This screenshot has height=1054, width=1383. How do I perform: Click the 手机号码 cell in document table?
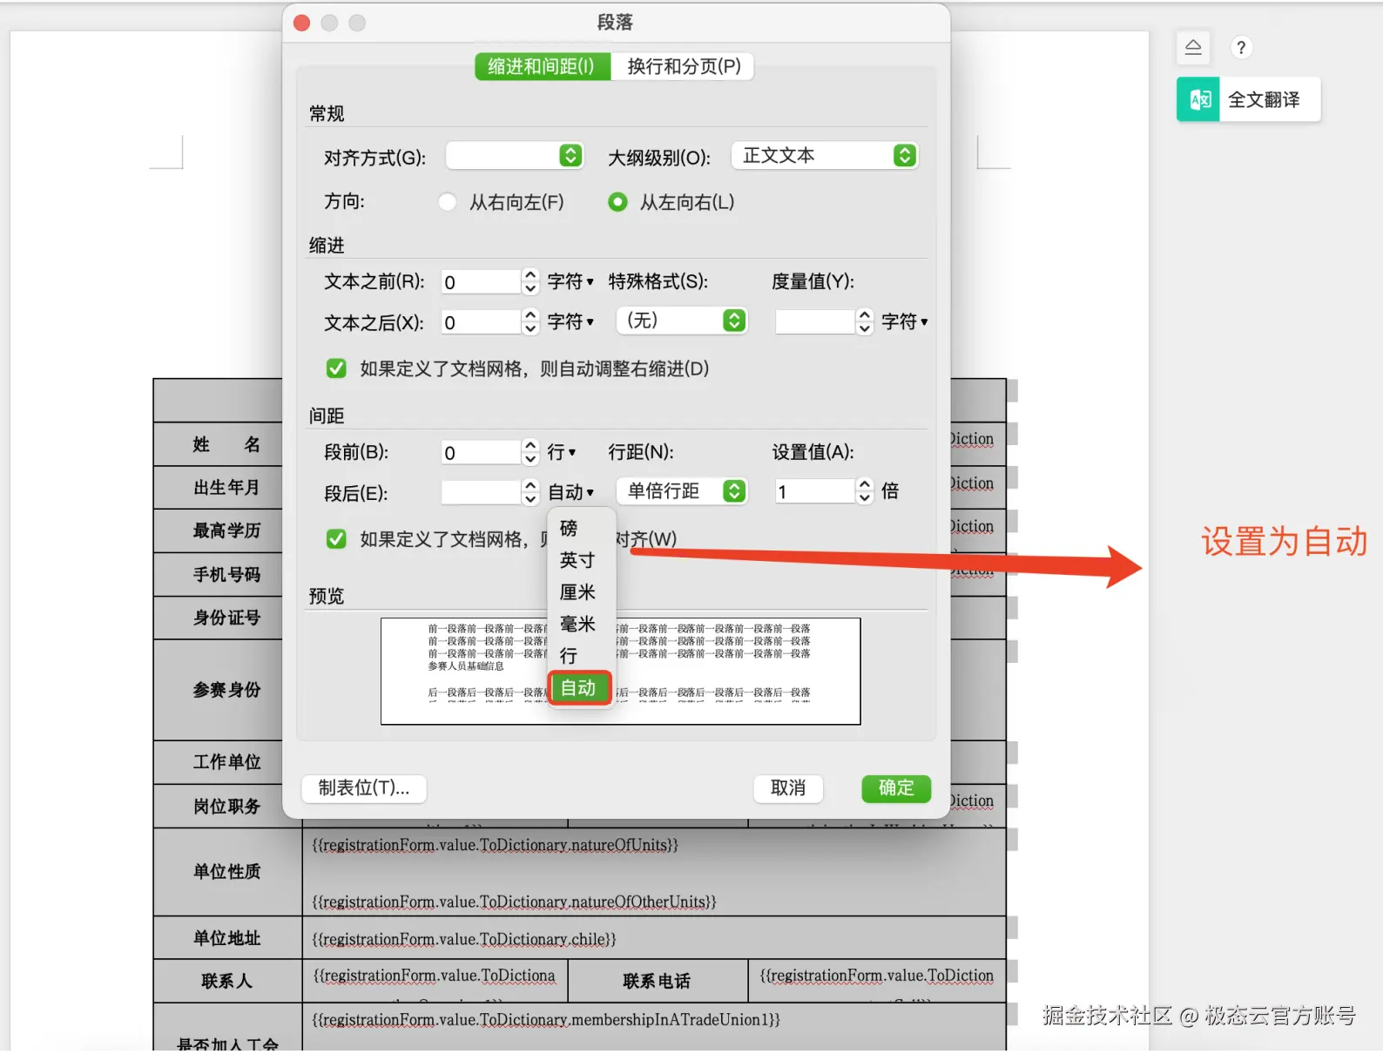[x=219, y=575]
